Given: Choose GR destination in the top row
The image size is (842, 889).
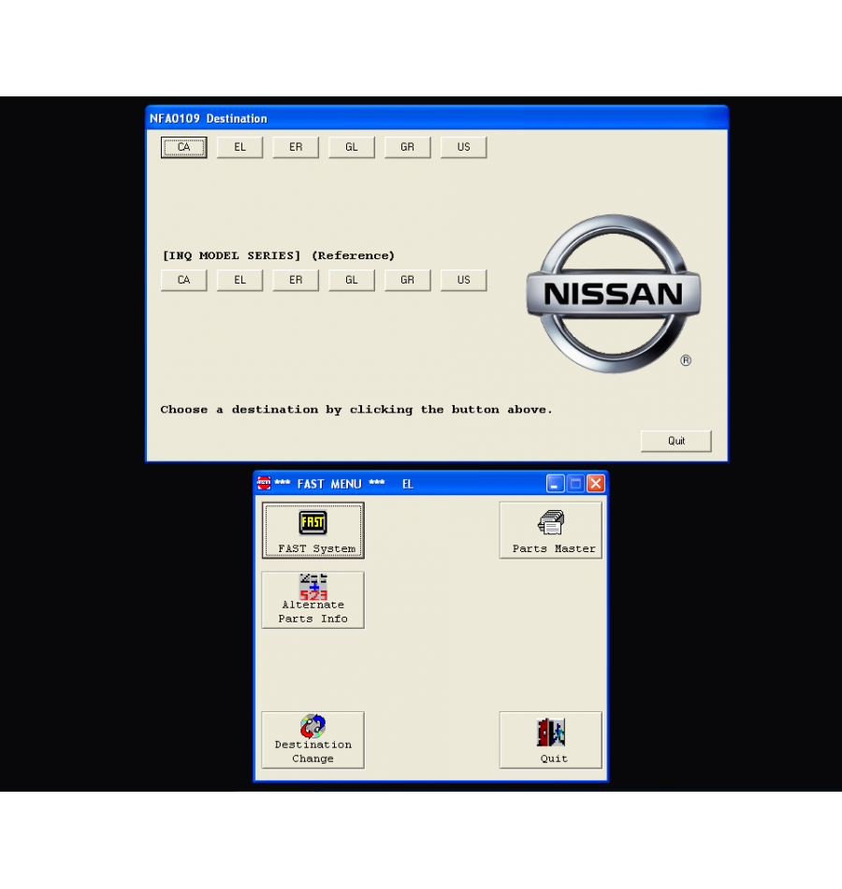Looking at the screenshot, I should pos(408,148).
